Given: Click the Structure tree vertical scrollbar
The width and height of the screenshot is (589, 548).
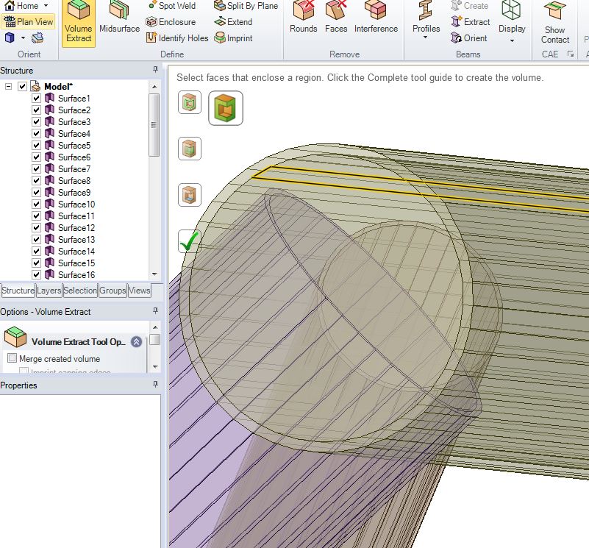Looking at the screenshot, I should click(x=154, y=125).
